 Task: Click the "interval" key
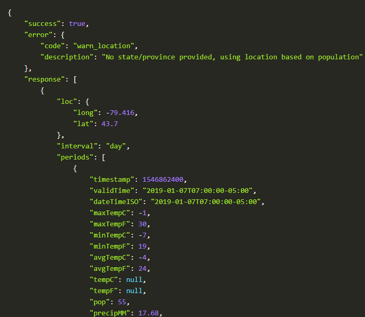[77, 146]
